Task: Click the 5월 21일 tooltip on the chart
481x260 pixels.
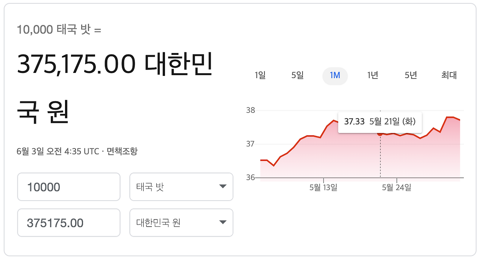Action: coord(380,122)
